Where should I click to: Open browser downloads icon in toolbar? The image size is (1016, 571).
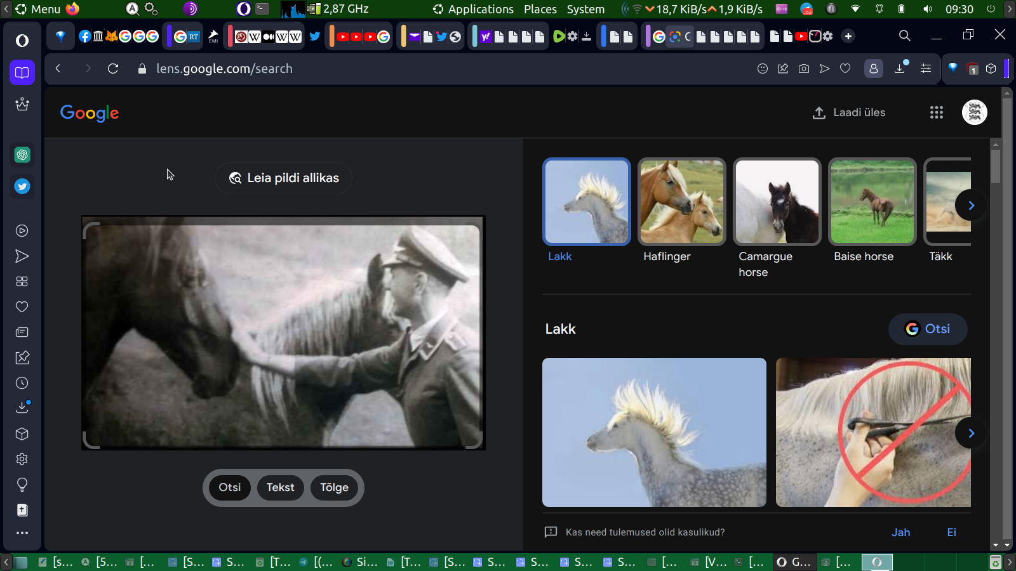tap(900, 69)
